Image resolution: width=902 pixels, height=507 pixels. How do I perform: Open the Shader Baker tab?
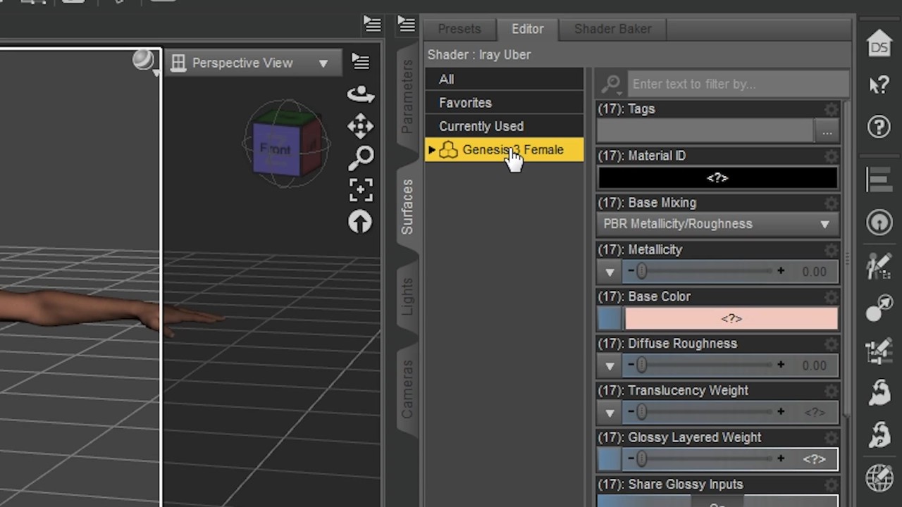pyautogui.click(x=612, y=29)
